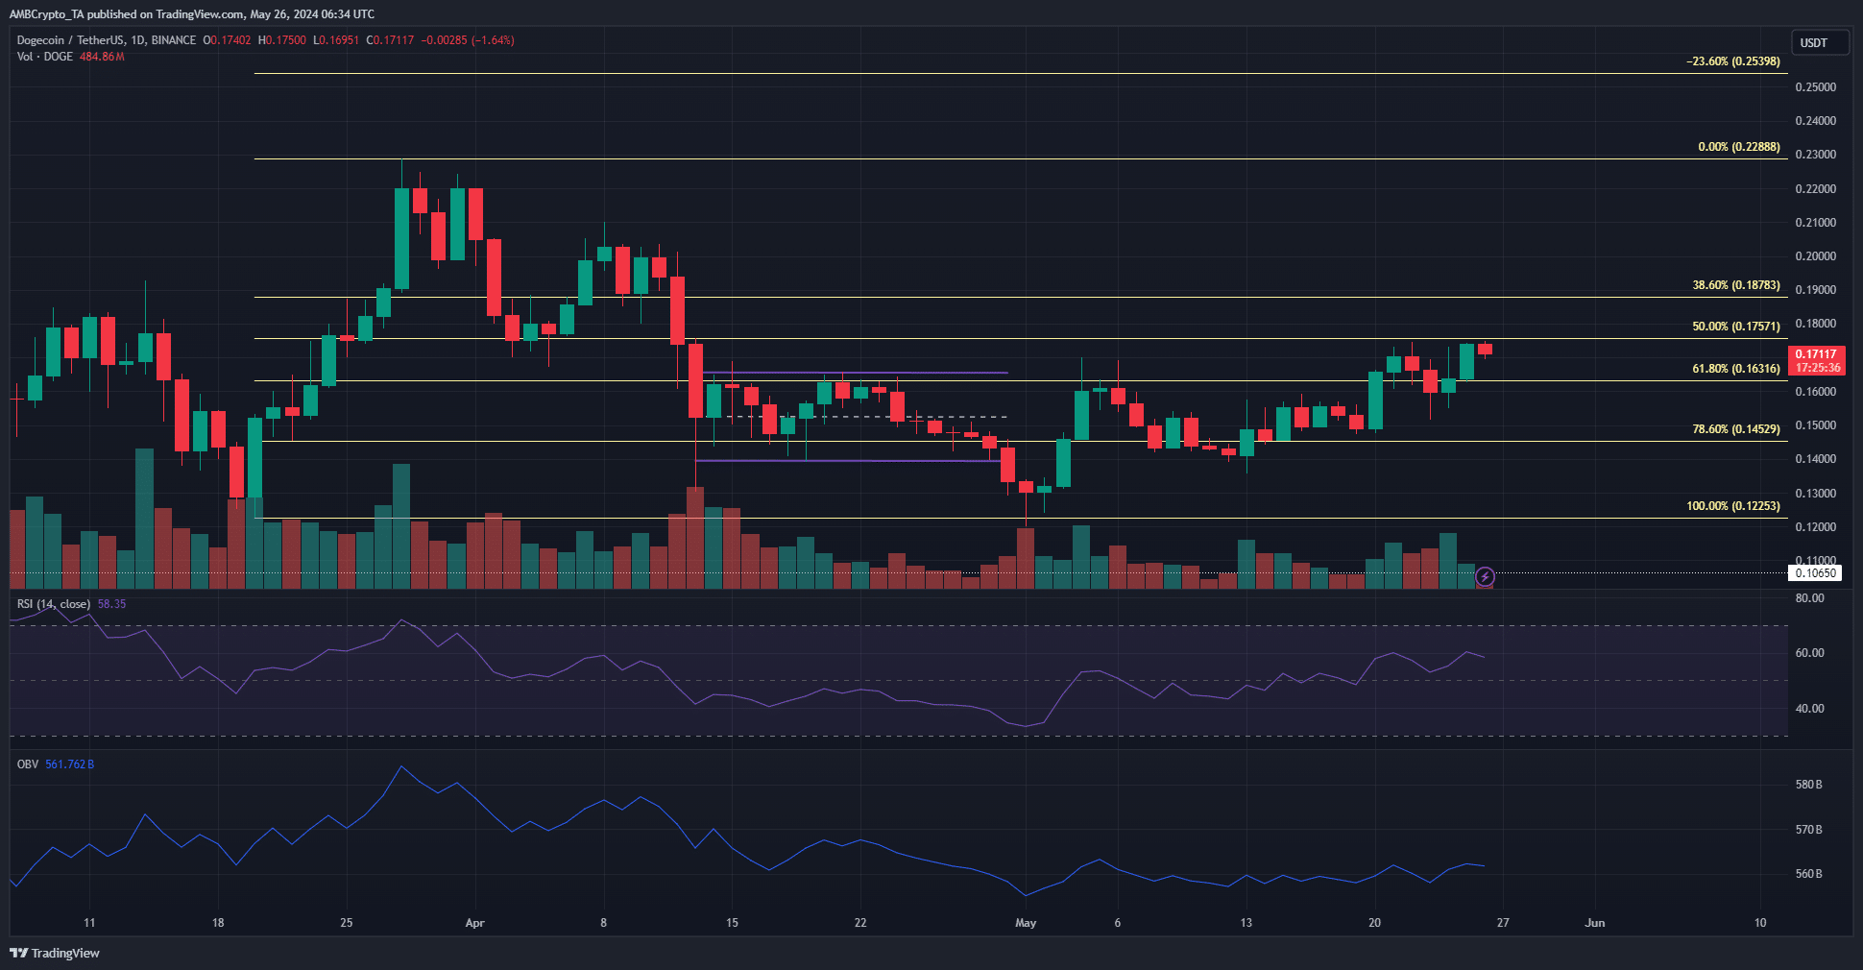Viewport: 1863px width, 970px height.
Task: Click the 40.00 label on RSI scale
Action: tap(1810, 709)
